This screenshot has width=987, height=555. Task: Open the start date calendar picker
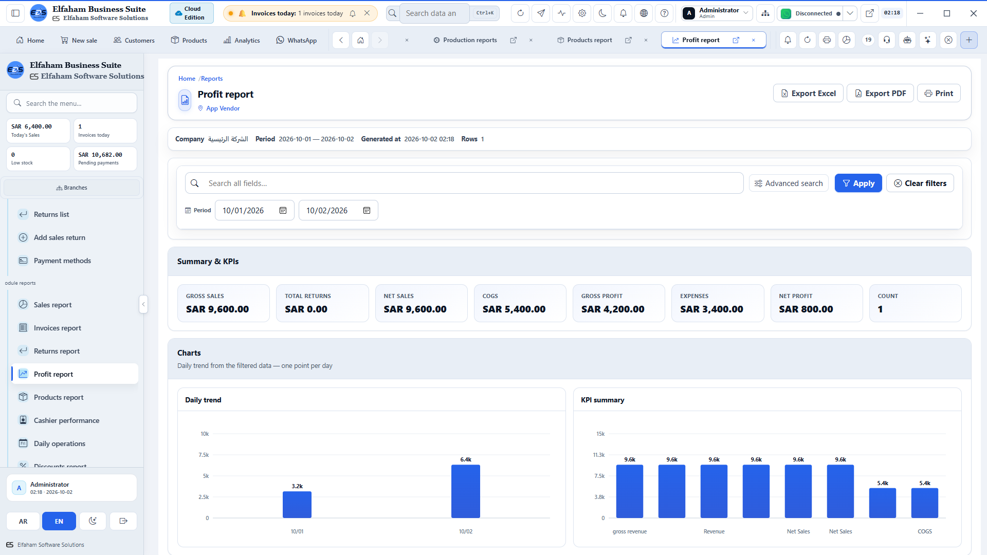[283, 211]
